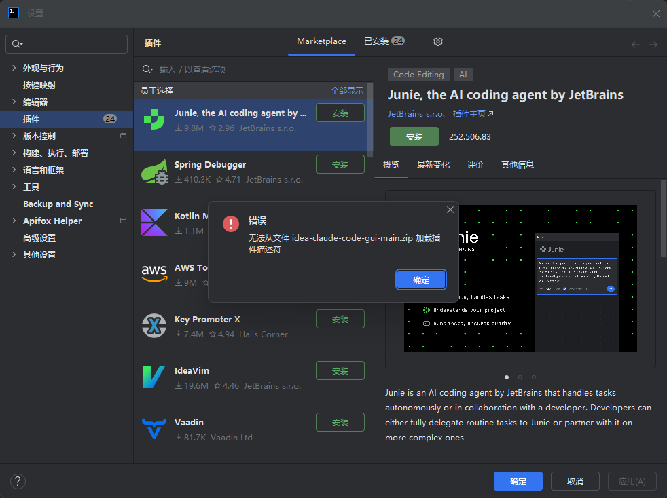Expand the 外观与行为 tree node
This screenshot has height=498, width=667.
point(14,68)
